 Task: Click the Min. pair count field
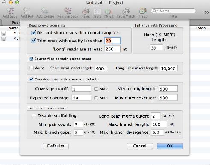78,124
